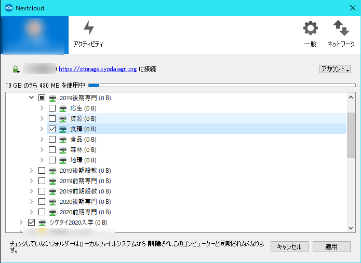Open the Activity lightning bolt icon
This screenshot has width=361, height=263.
[x=88, y=29]
